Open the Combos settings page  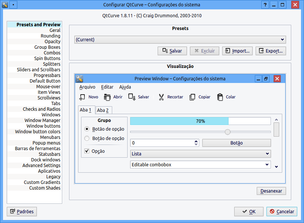click(x=35, y=53)
